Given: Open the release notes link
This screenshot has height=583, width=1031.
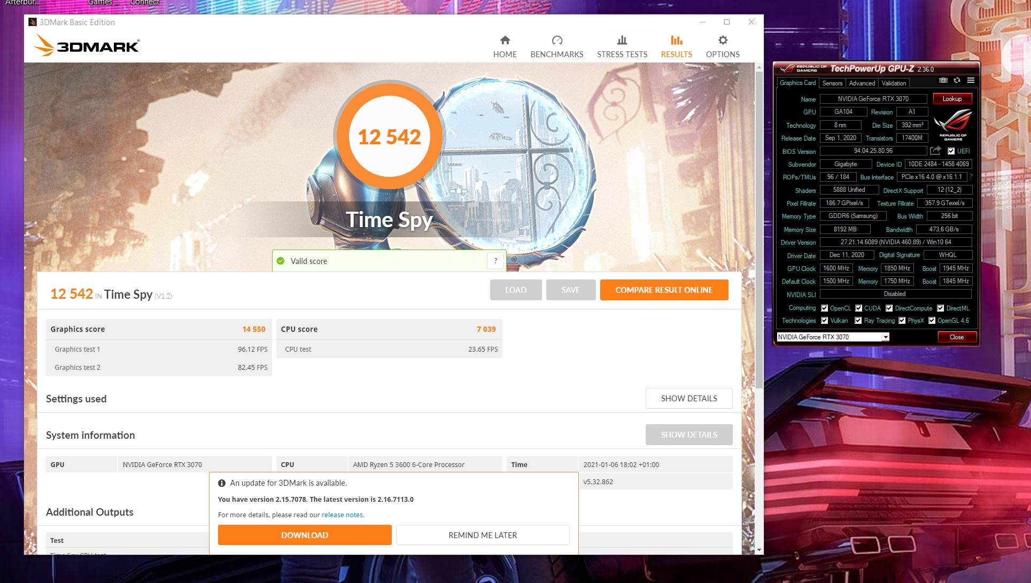Looking at the screenshot, I should (343, 515).
